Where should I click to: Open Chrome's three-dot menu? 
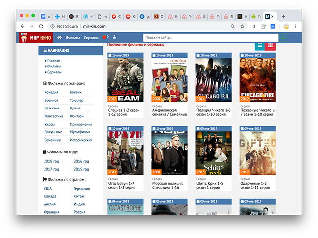(295, 26)
